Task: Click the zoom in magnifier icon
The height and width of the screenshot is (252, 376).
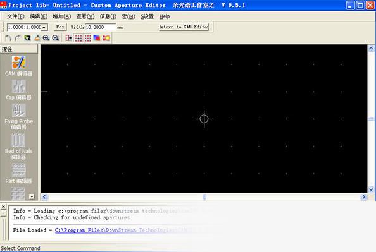Action: tap(46, 38)
